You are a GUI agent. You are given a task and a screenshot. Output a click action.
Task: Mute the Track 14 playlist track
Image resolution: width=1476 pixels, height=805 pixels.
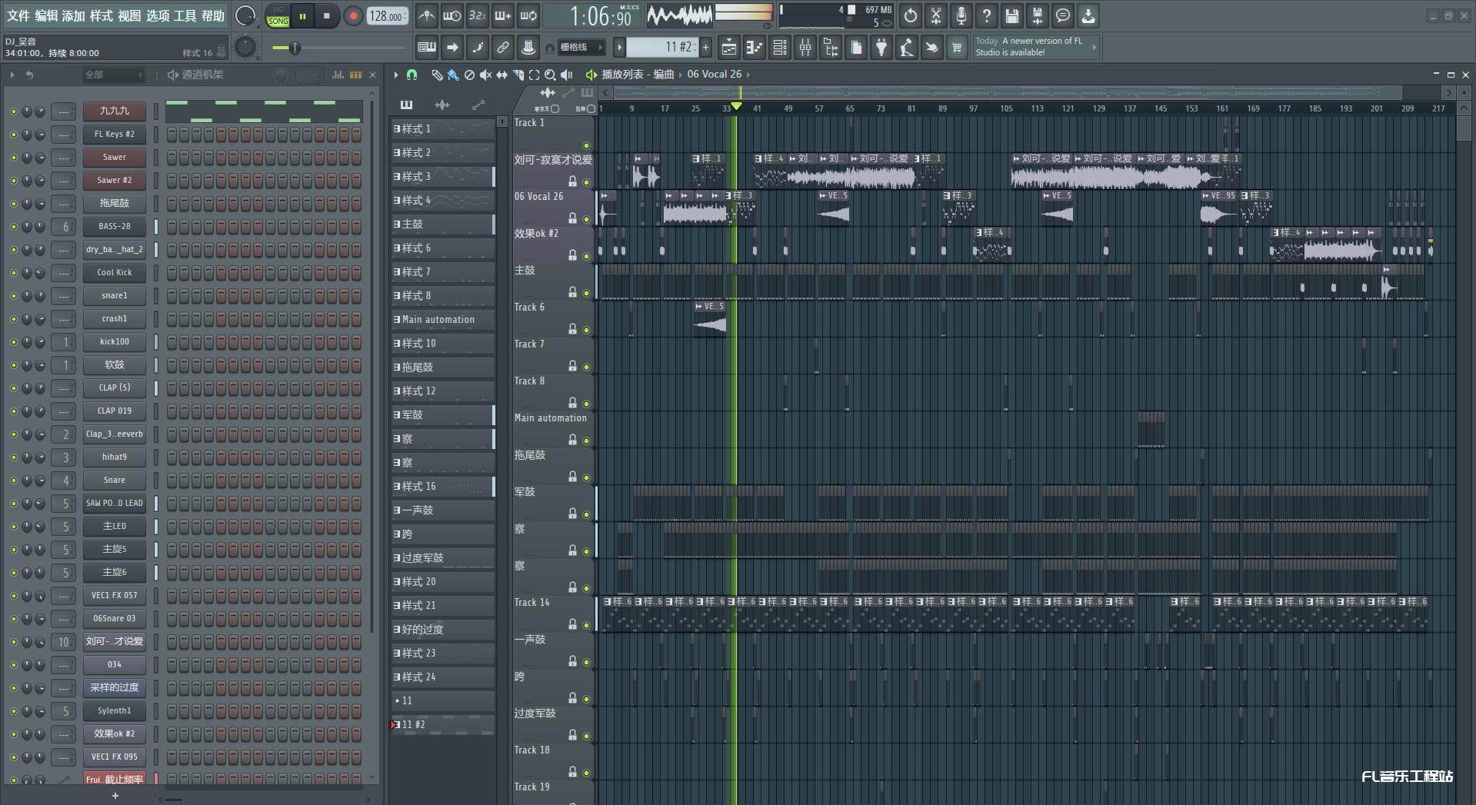[x=586, y=625]
